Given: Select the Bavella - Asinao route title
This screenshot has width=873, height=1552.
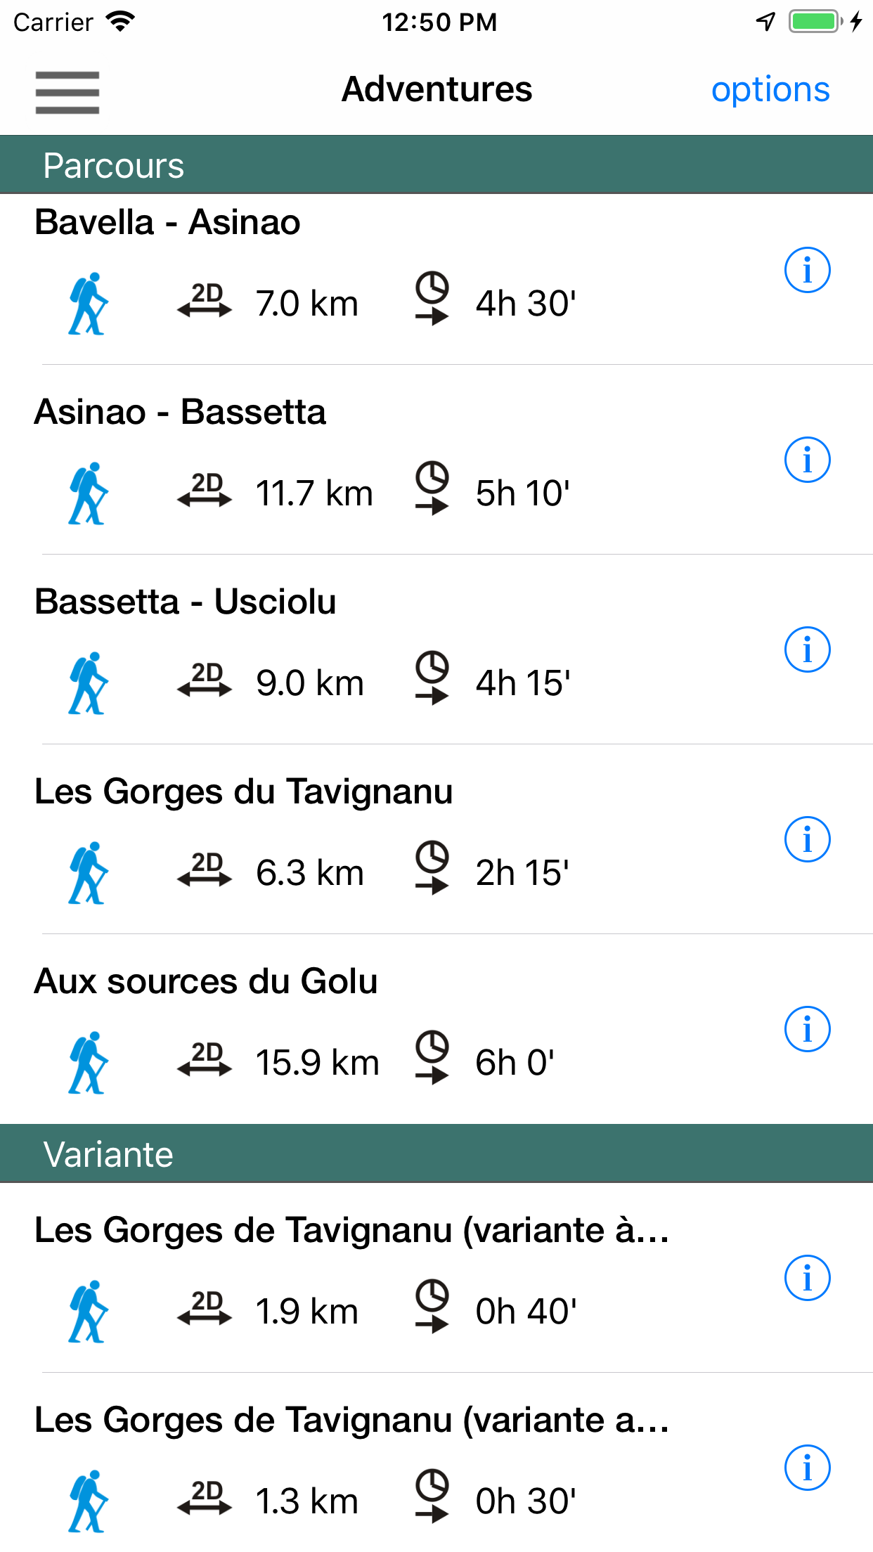Looking at the screenshot, I should pyautogui.click(x=167, y=222).
